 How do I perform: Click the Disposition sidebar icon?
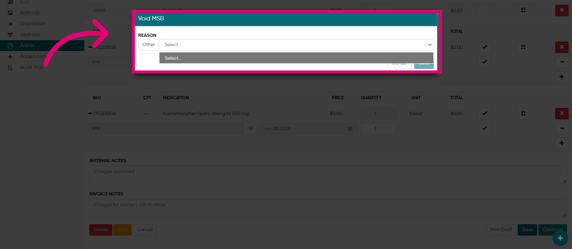pos(10,24)
